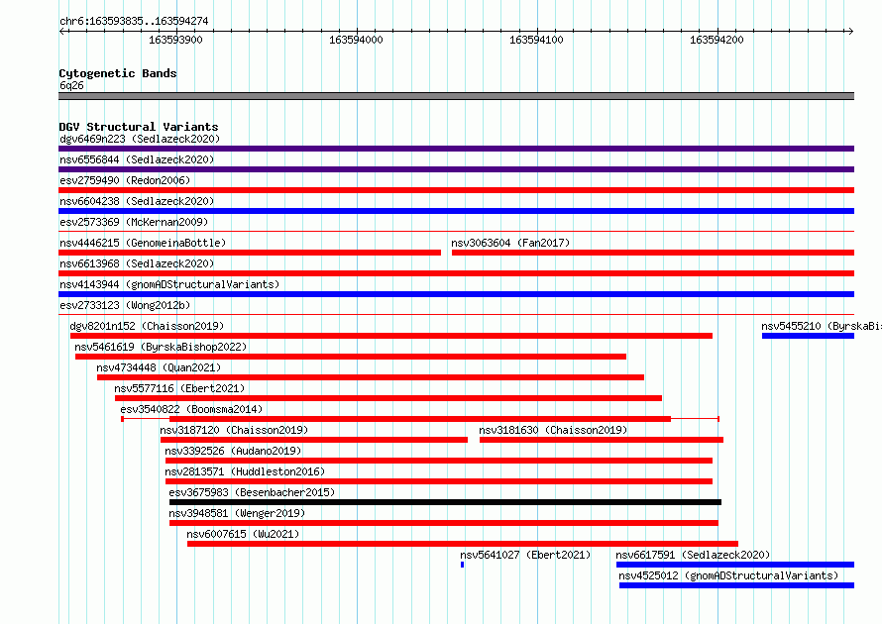The height and width of the screenshot is (624, 882).
Task: Click the nsv5641027 (Ebert2021) label
Action: [525, 555]
